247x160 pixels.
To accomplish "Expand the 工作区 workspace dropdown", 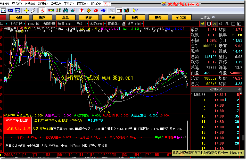I will [x=213, y=17].
